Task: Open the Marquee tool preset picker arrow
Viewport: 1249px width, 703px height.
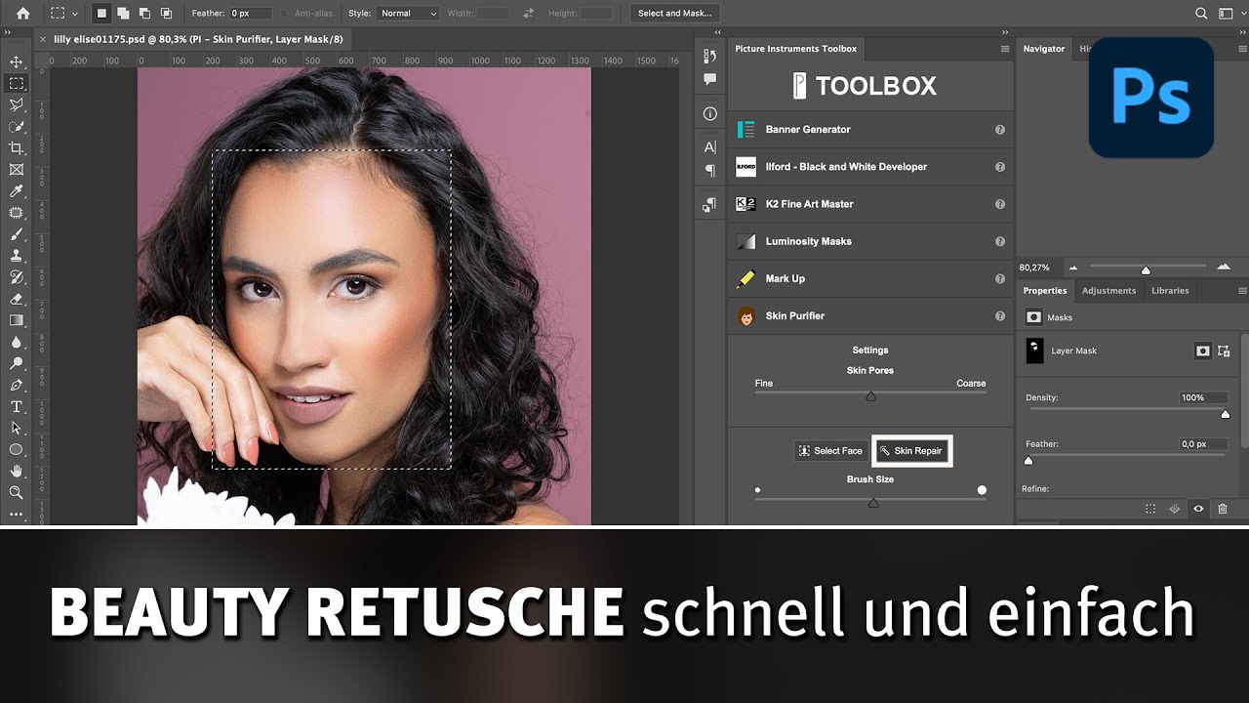Action: tap(77, 14)
